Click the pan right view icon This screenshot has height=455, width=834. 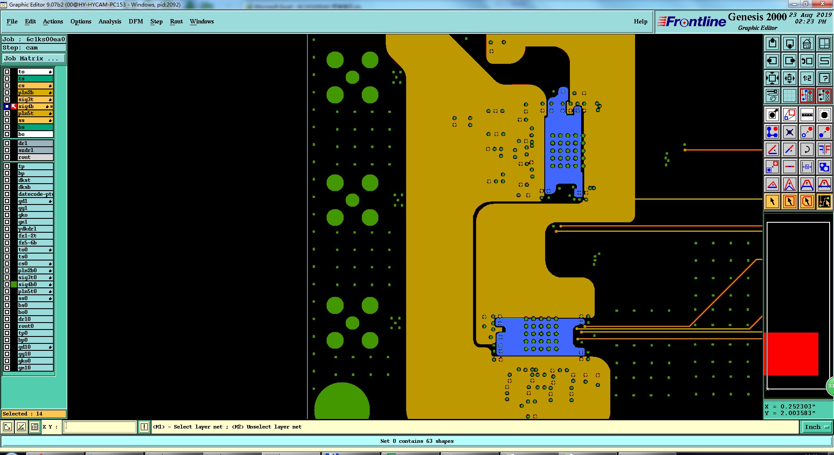point(790,61)
